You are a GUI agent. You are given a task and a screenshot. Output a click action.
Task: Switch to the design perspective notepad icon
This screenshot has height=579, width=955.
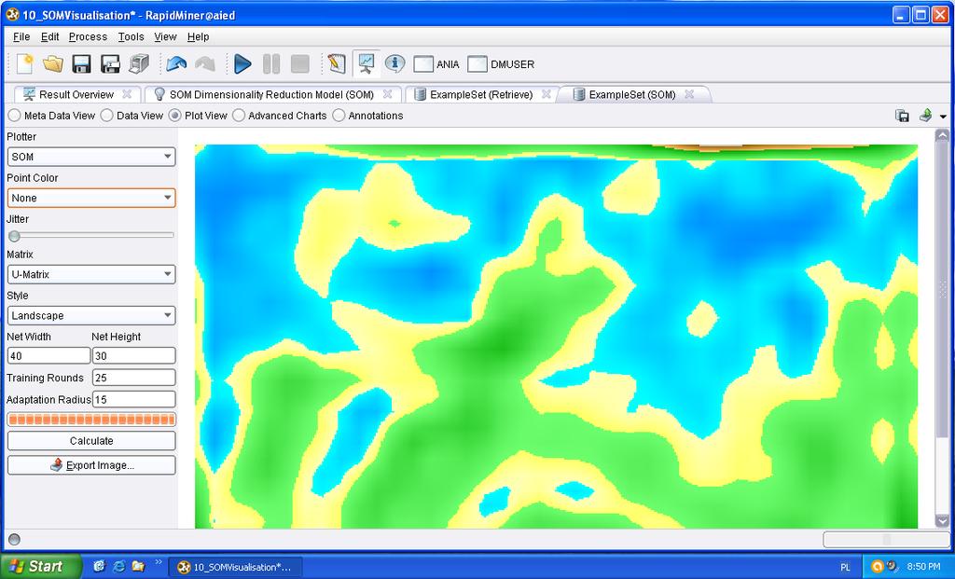336,63
